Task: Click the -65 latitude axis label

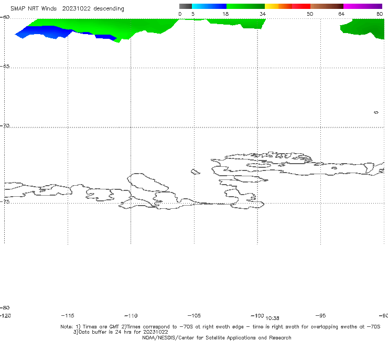Action: pos(5,67)
